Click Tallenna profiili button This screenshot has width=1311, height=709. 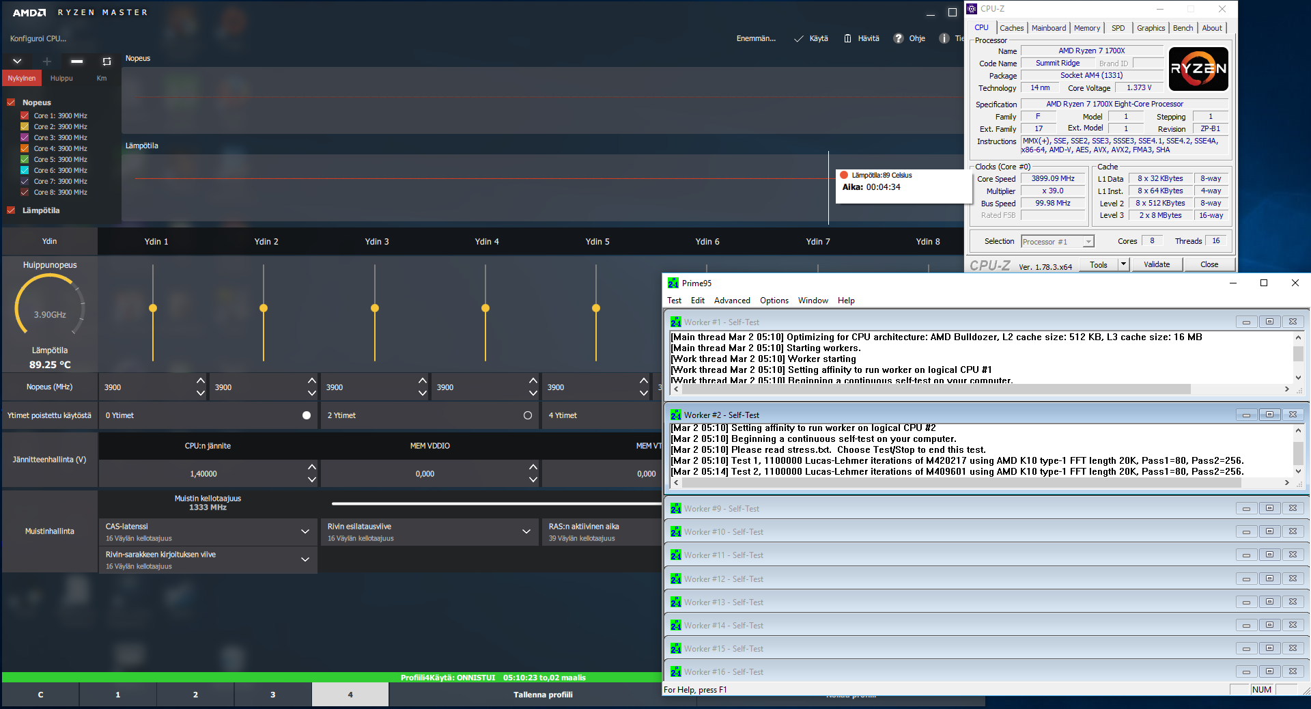543,695
